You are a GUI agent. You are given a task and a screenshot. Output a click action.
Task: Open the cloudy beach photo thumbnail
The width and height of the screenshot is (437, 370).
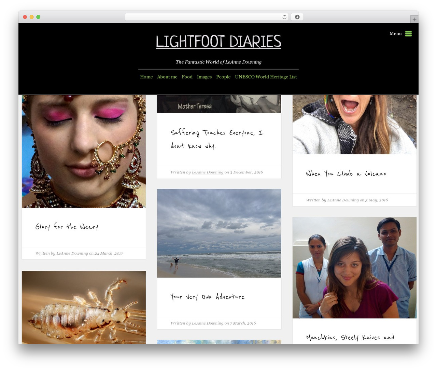coord(219,233)
